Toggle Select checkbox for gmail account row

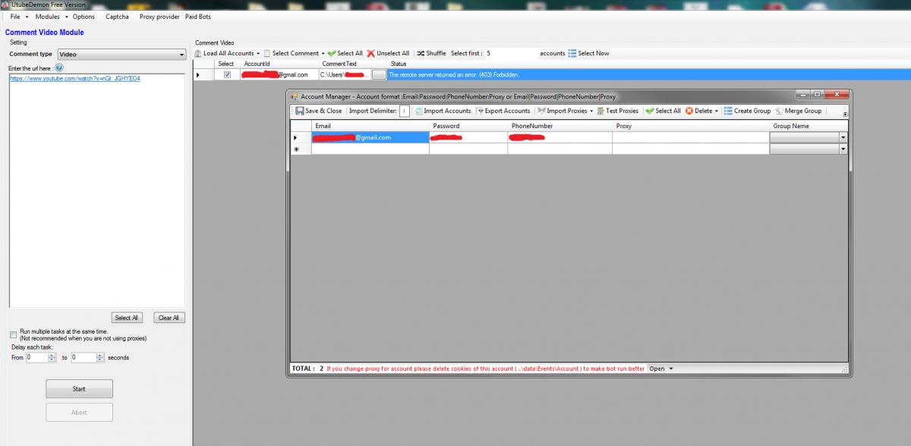227,74
